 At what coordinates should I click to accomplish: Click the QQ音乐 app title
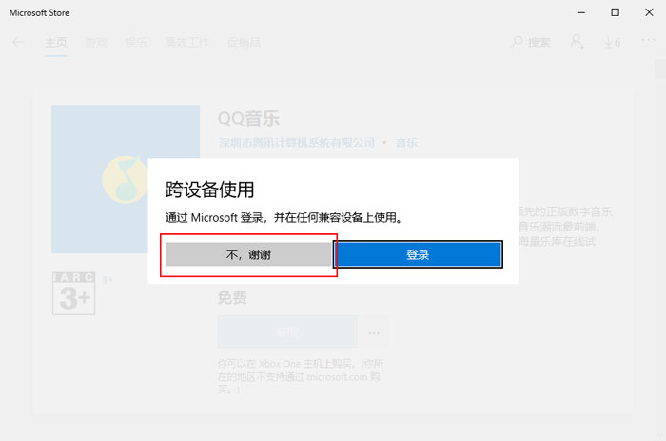coord(249,119)
